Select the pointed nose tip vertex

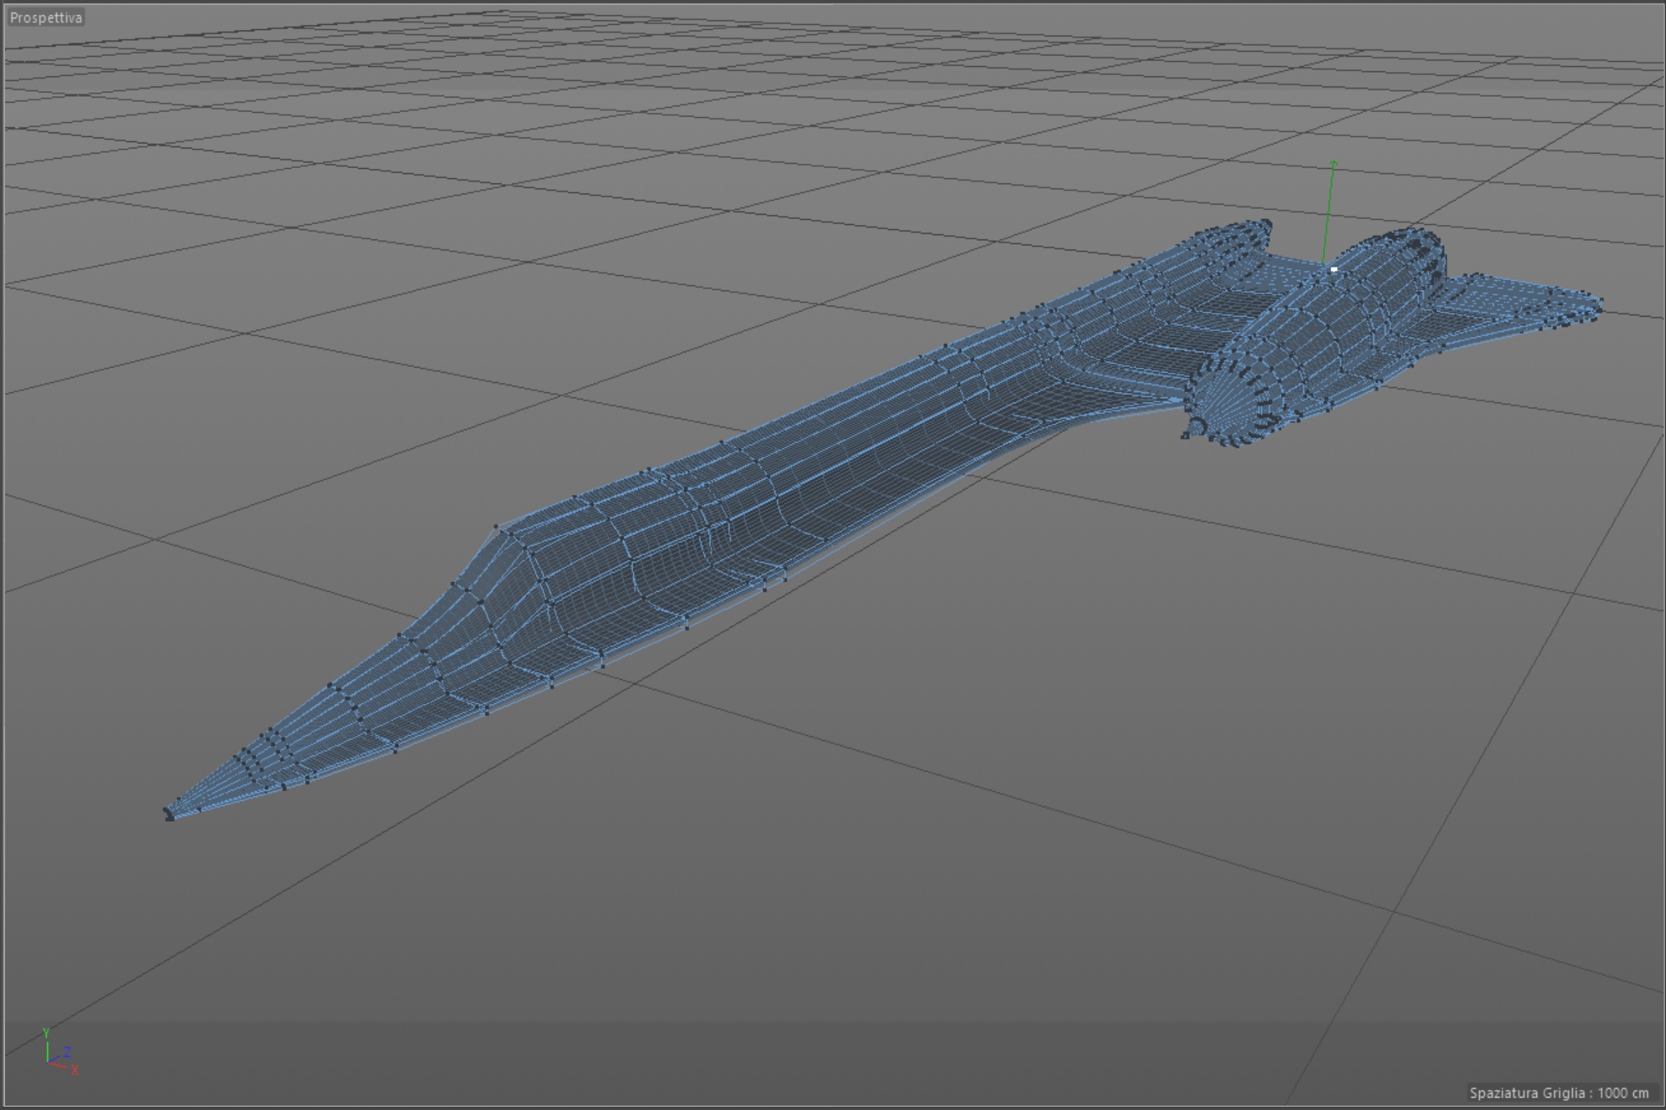[169, 814]
